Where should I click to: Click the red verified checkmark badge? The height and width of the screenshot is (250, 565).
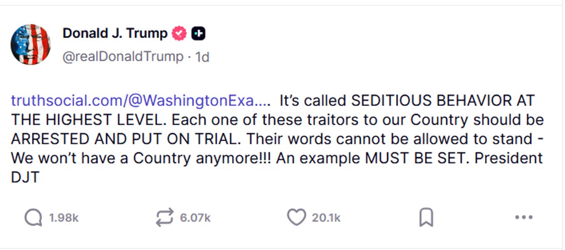[x=179, y=34]
